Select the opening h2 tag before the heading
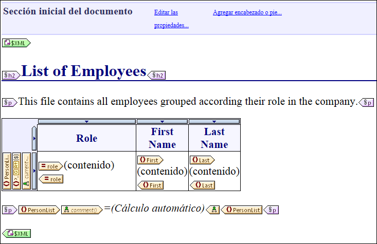This screenshot has height=244, width=377. coord(11,76)
